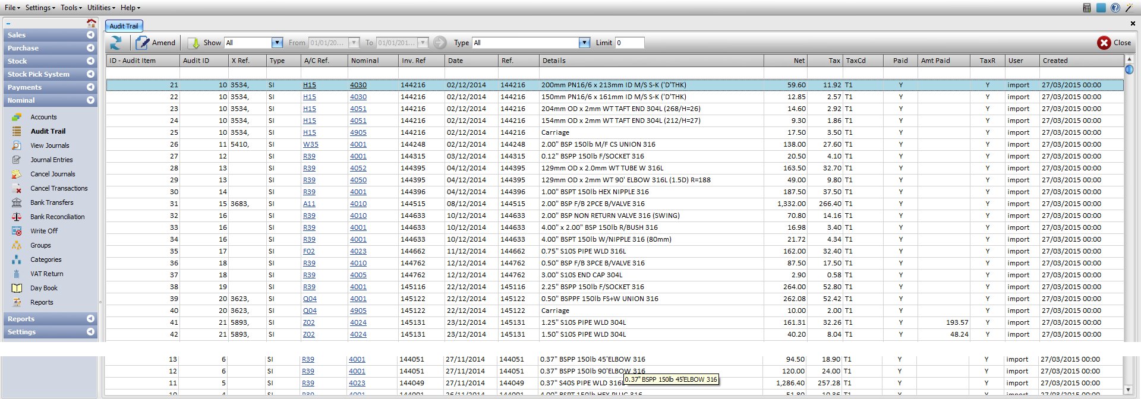Screen dimensions: 1141x399
Task: Click the magic wand icon
Action: point(1129,8)
